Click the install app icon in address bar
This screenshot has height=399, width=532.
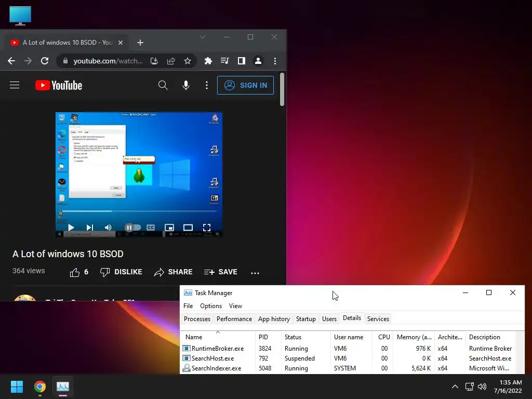pos(154,61)
